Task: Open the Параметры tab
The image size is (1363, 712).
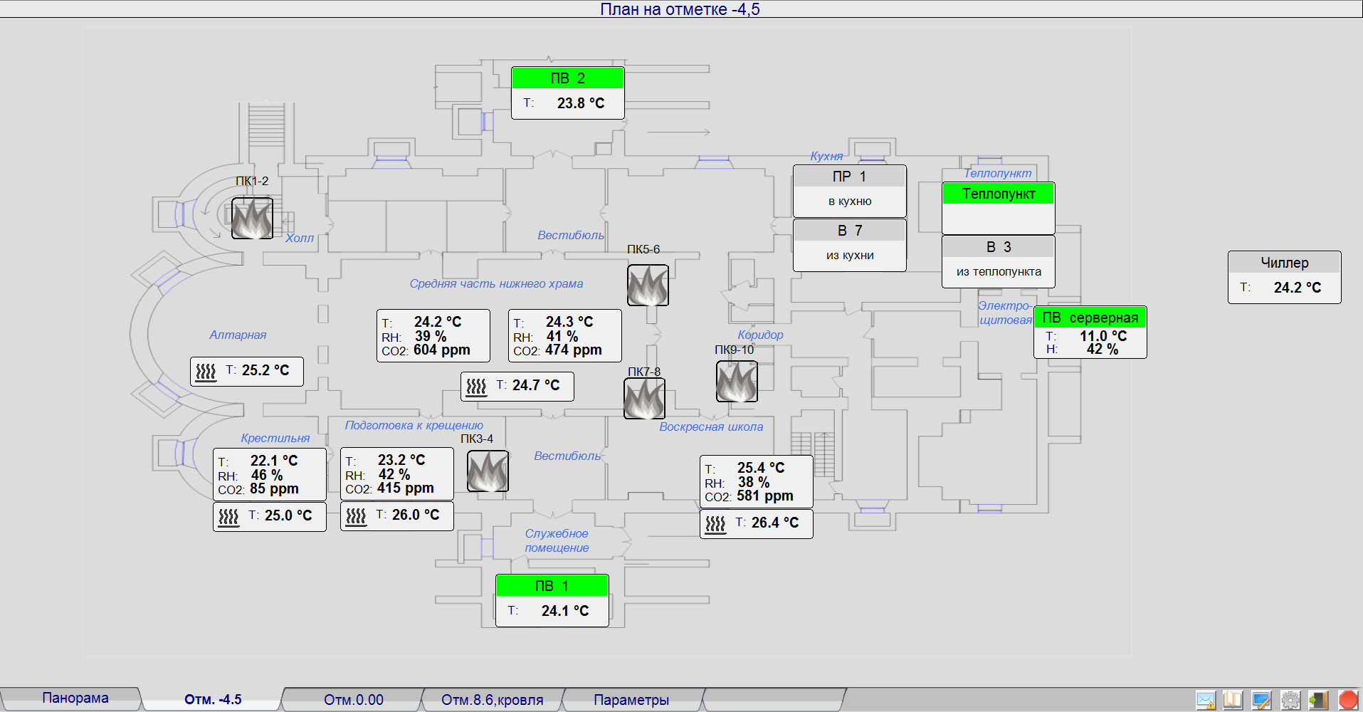Action: (x=631, y=700)
